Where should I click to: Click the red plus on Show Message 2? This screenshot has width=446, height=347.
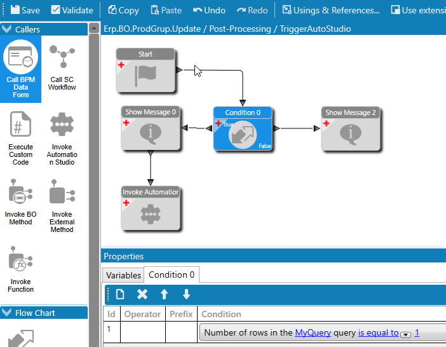click(327, 123)
